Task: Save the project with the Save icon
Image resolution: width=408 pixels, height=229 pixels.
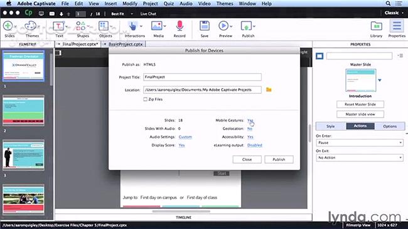Action: [x=205, y=26]
